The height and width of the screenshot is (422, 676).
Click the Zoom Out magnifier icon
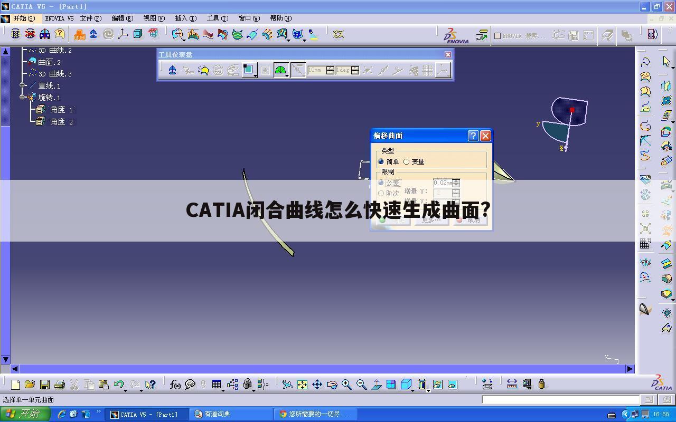(x=361, y=385)
